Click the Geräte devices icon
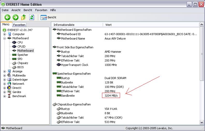Viewport: 205px width, 131px height. click(x=9, y=92)
